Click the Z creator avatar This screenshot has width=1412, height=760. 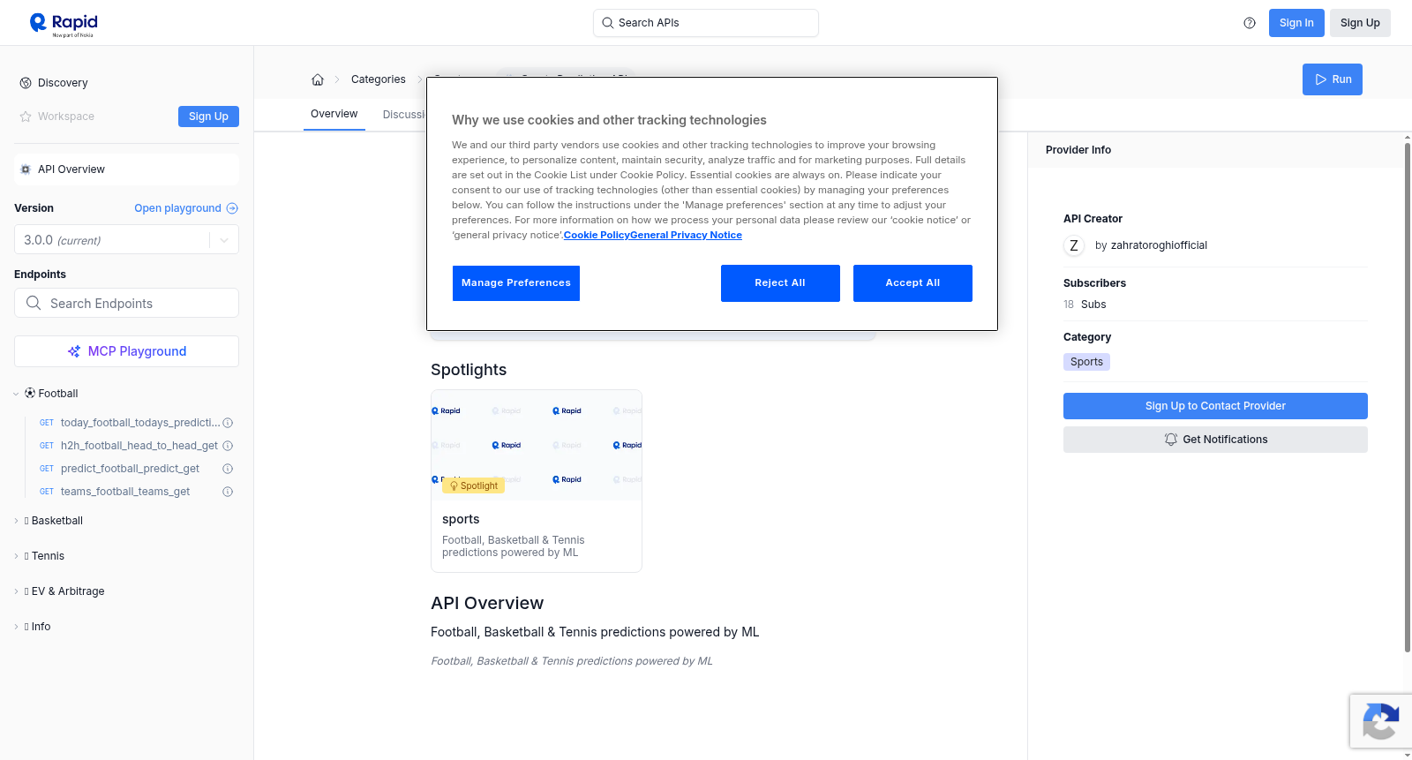tap(1074, 245)
